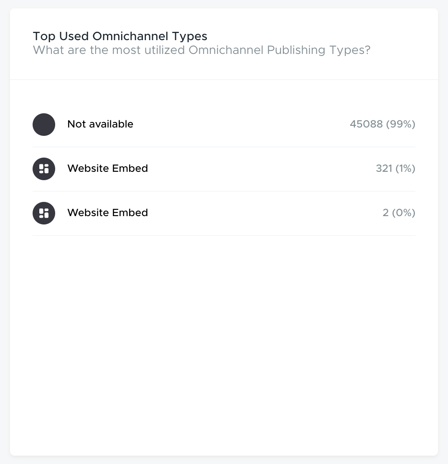The width and height of the screenshot is (448, 464).
Task: Click the 2 (0%) value
Action: tap(399, 213)
